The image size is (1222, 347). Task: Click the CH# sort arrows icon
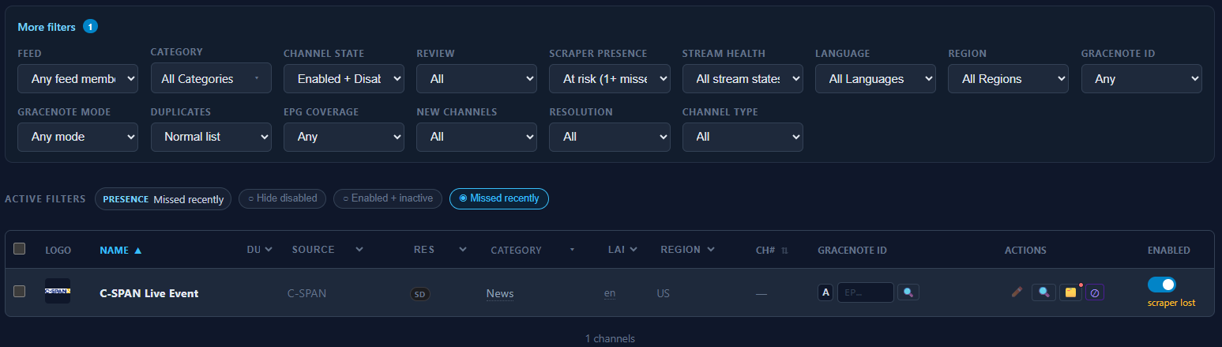[784, 250]
